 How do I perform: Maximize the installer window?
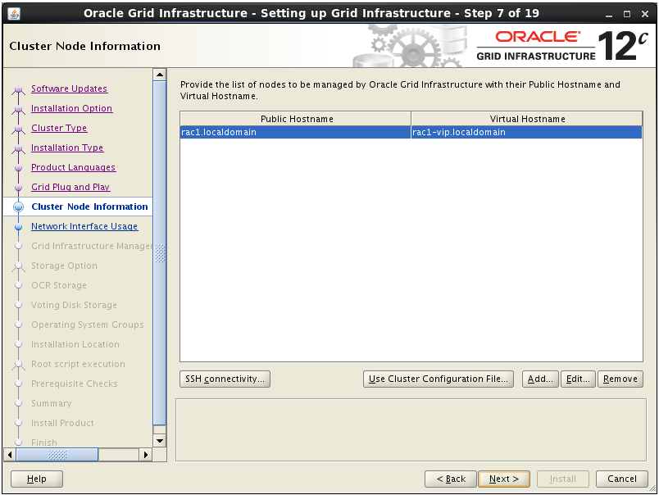(627, 14)
